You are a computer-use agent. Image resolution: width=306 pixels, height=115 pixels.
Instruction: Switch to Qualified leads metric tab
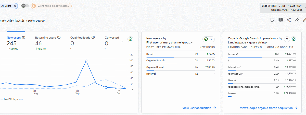pos(80,38)
